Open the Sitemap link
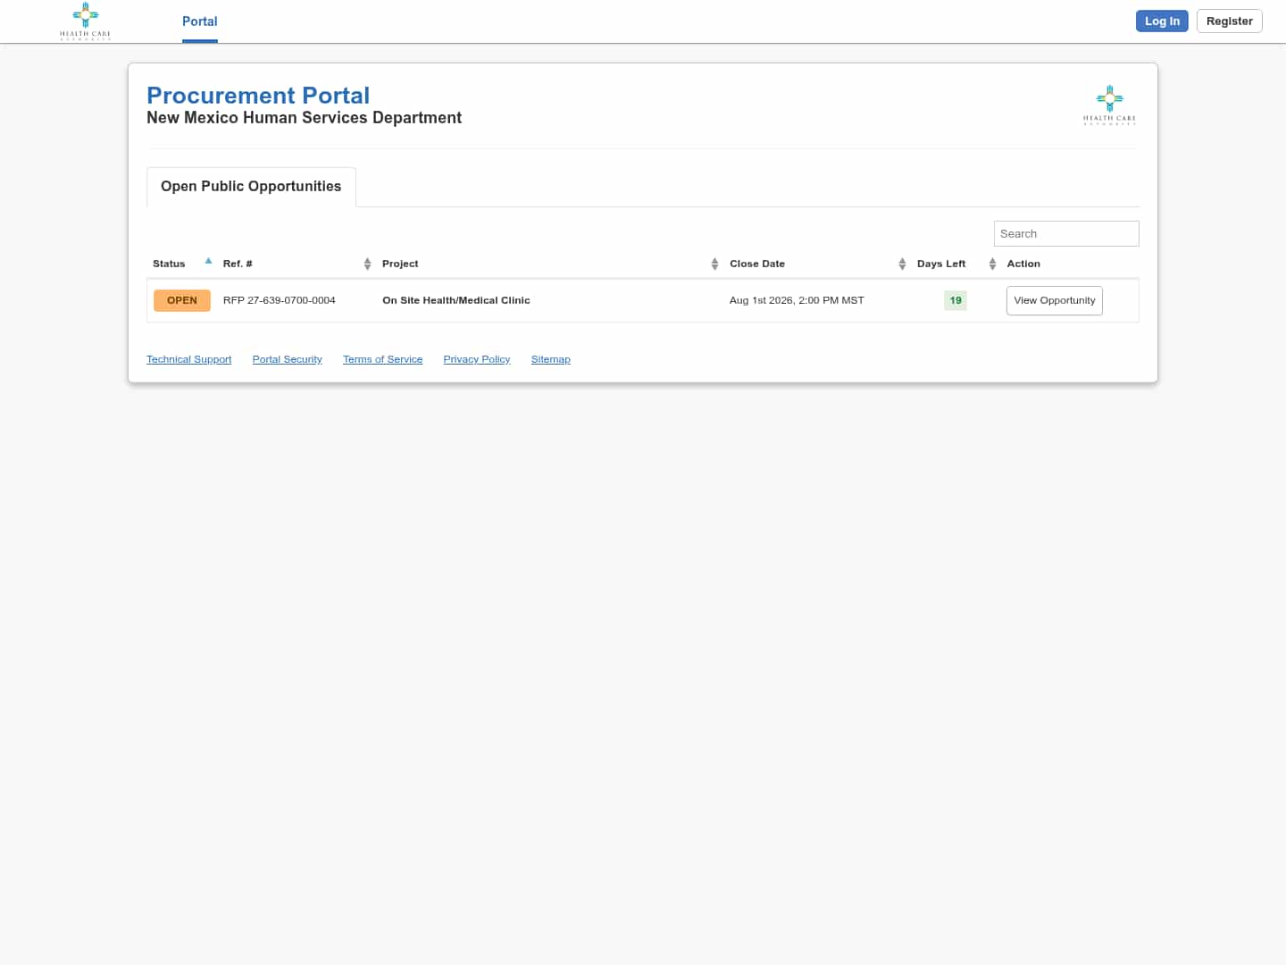 [551, 359]
